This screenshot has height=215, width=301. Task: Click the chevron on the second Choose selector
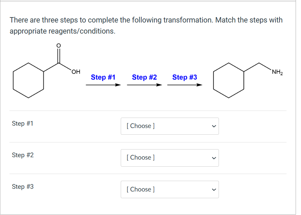[214, 158]
